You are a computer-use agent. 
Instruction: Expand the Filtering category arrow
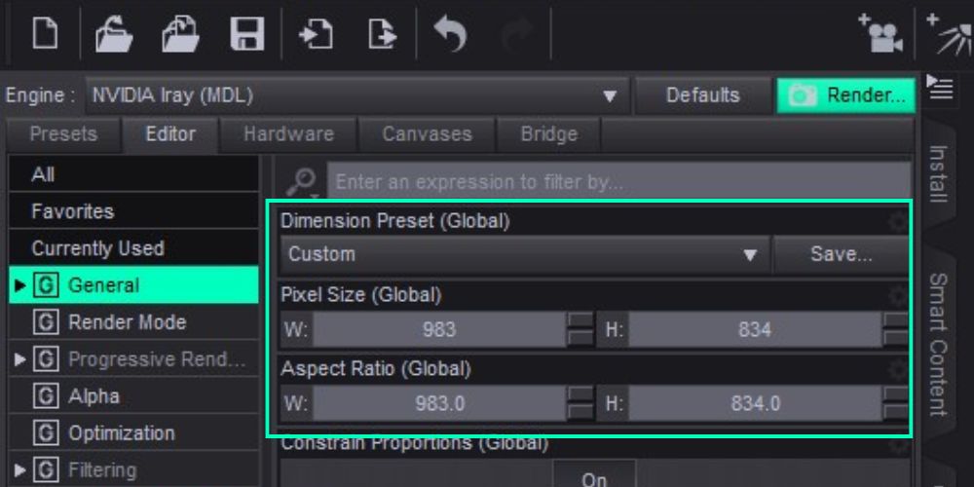coord(19,470)
